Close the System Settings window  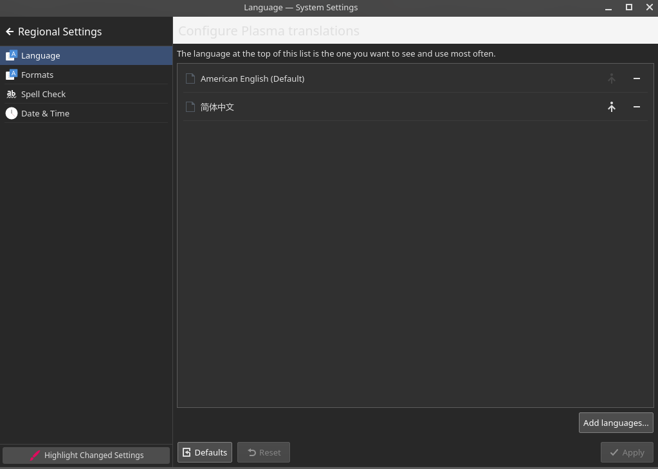(x=649, y=7)
